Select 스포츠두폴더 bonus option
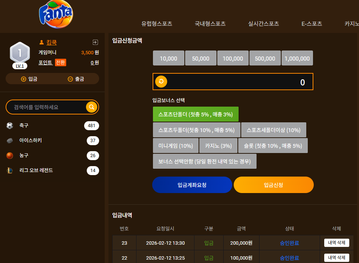The image size is (359, 263). [197, 130]
